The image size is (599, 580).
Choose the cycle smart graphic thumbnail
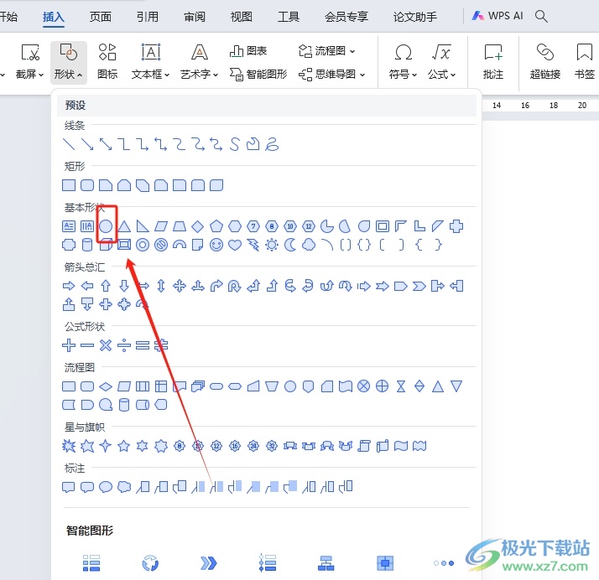[150, 563]
